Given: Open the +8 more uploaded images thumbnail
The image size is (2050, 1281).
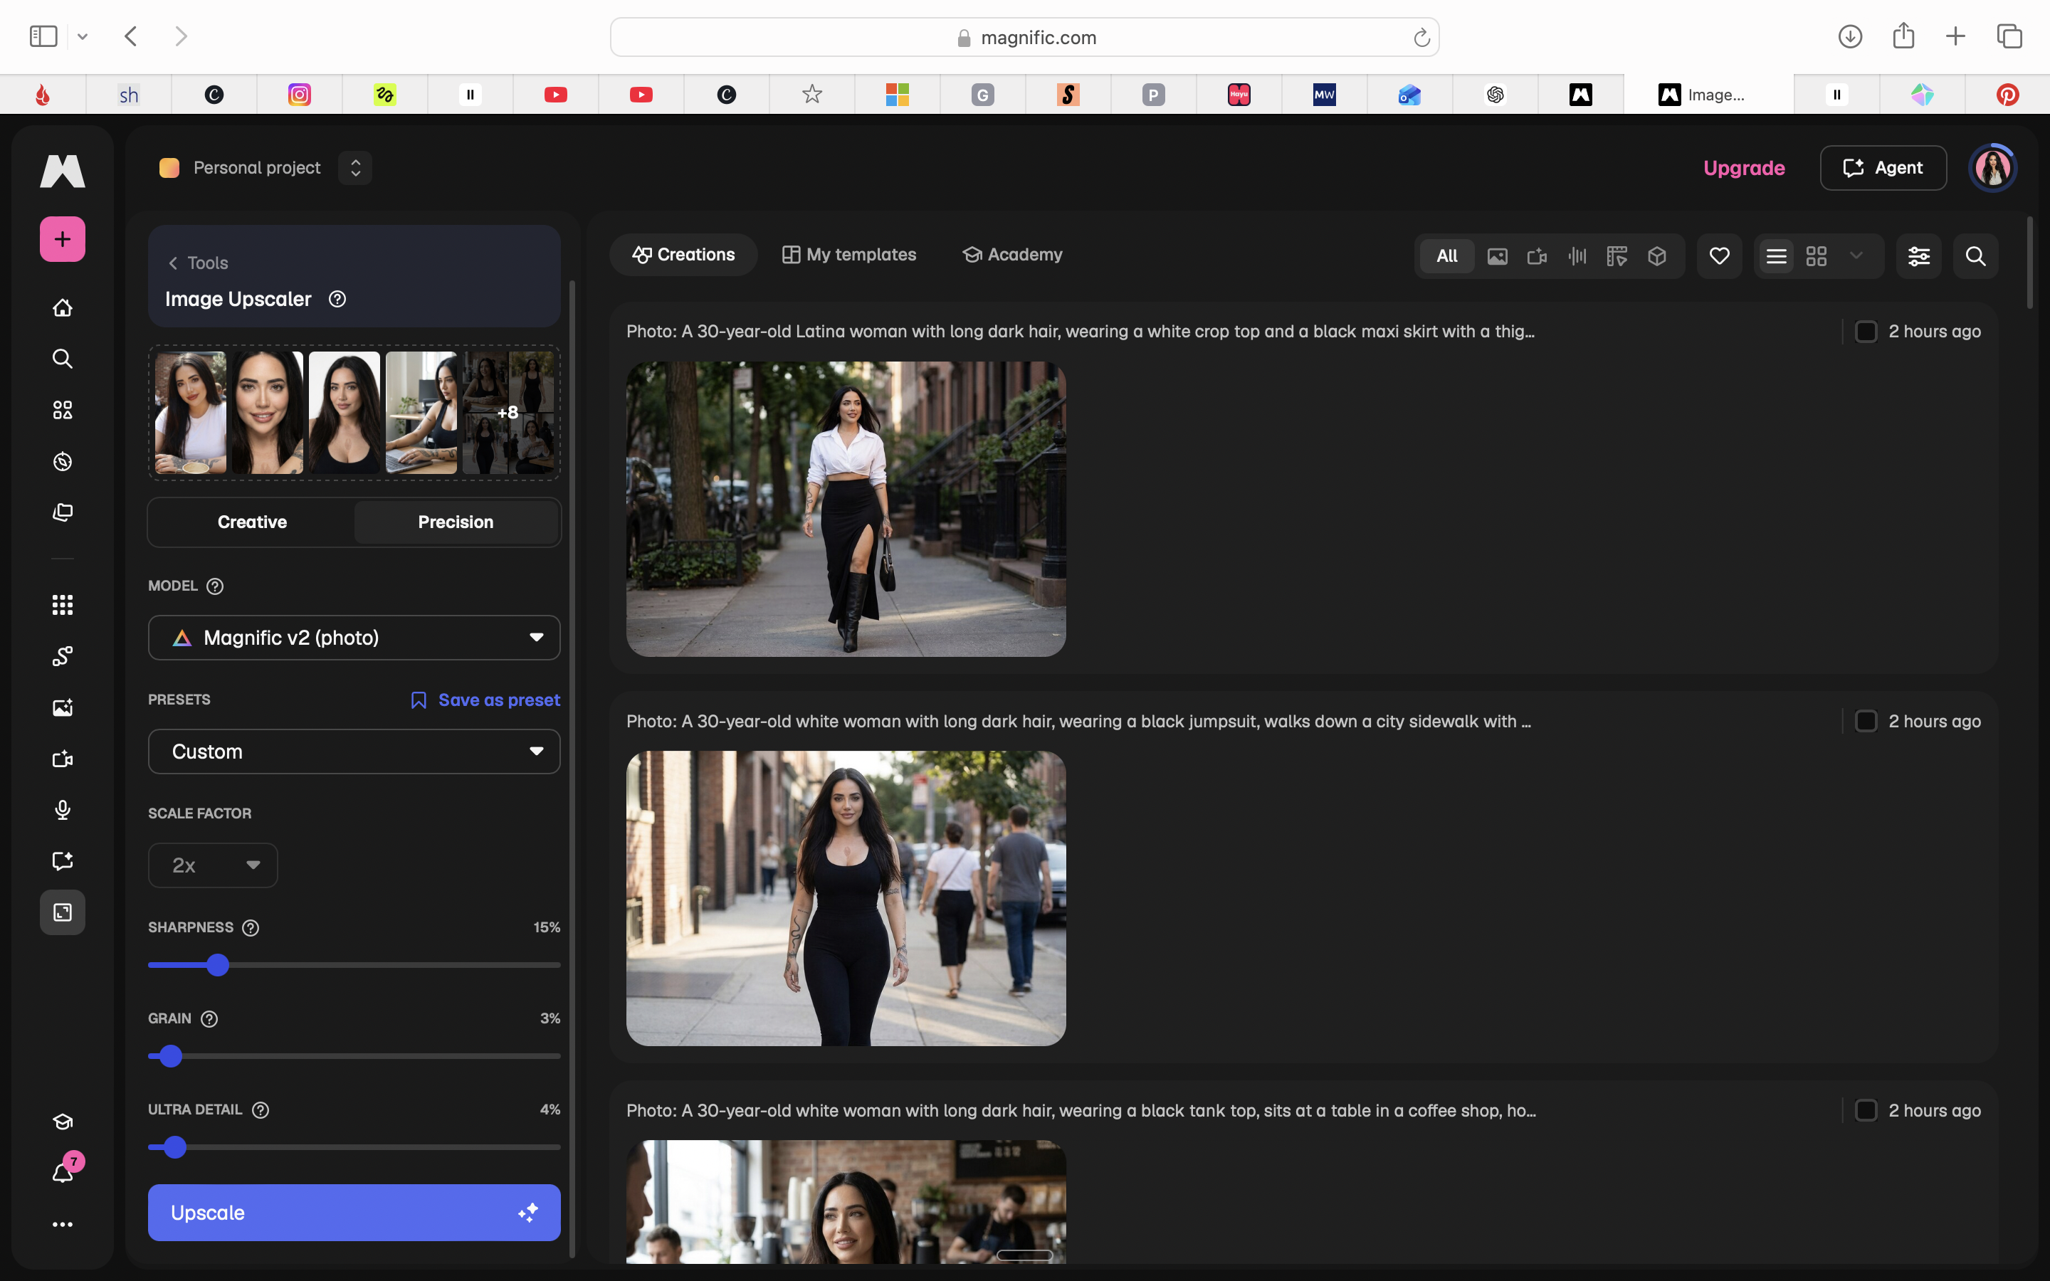Looking at the screenshot, I should pos(508,413).
